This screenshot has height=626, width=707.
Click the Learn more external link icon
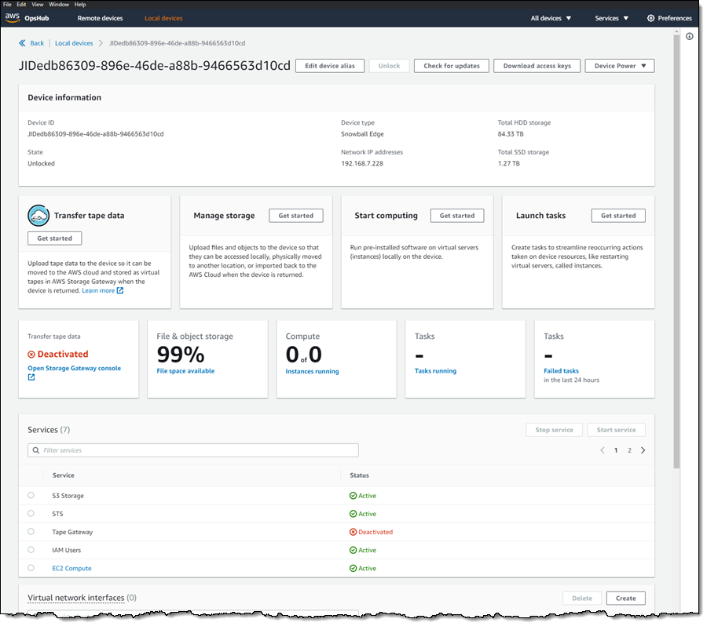(x=120, y=291)
